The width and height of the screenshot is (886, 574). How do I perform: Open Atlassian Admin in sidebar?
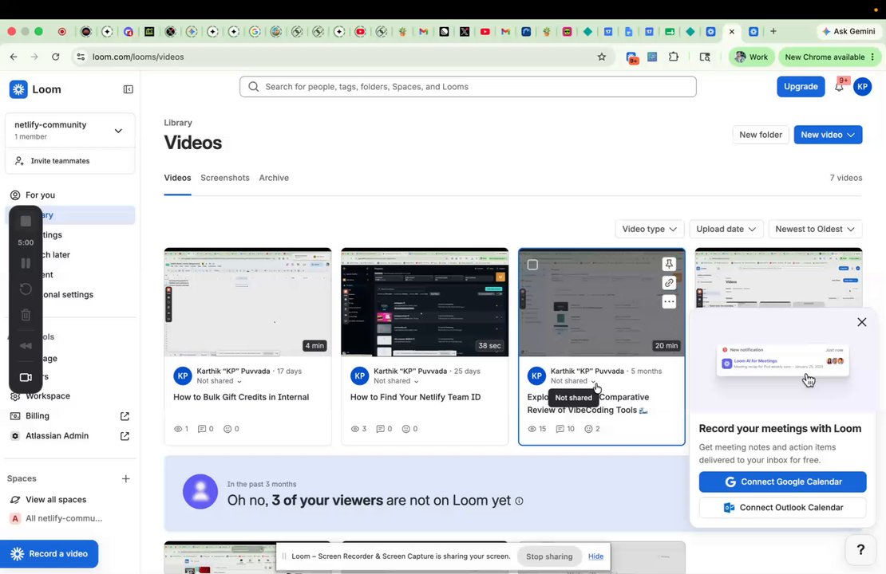coord(57,436)
